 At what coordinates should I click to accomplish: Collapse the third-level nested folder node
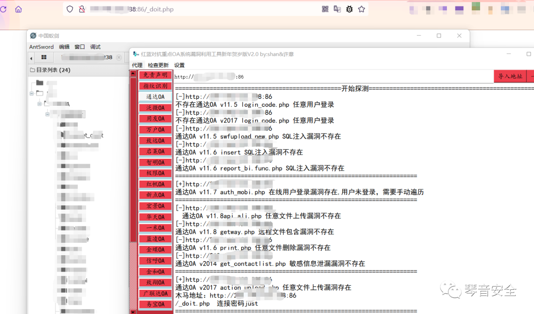pos(47,114)
